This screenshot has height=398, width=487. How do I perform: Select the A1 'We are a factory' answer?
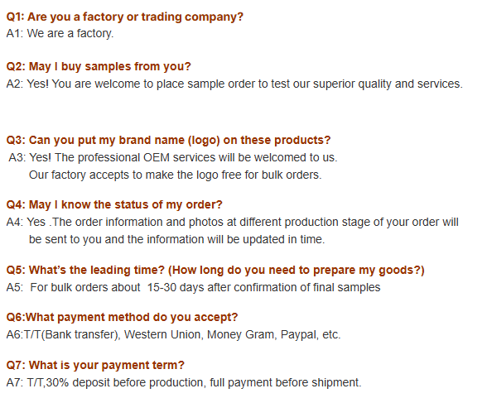(x=60, y=33)
